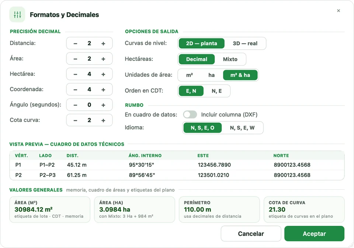Increase Hectárea decimal precision
The width and height of the screenshot is (354, 248).
(x=103, y=74)
